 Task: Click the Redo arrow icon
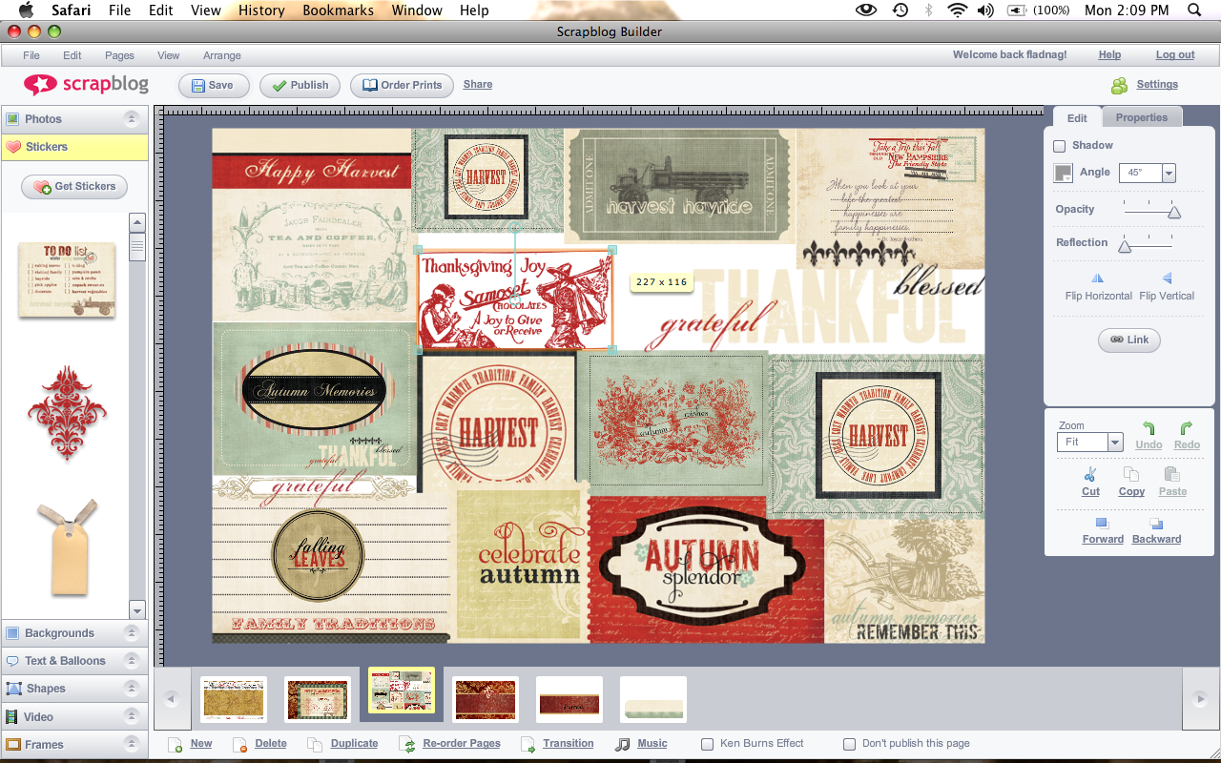pyautogui.click(x=1187, y=429)
